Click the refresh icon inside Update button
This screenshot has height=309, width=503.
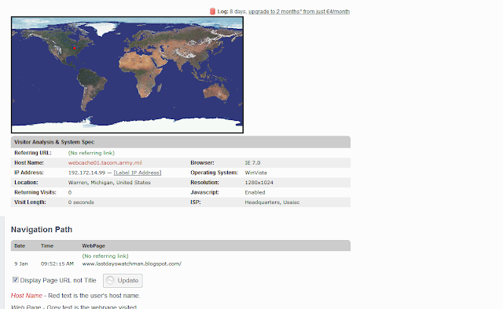[x=110, y=281]
